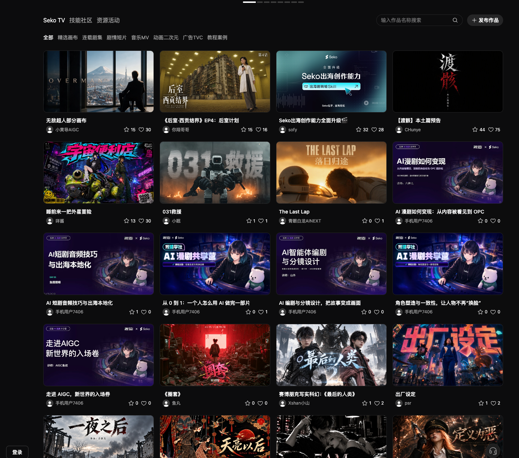Switch to 教程案例 tab
Screen dimensions: 519x458
tap(217, 38)
